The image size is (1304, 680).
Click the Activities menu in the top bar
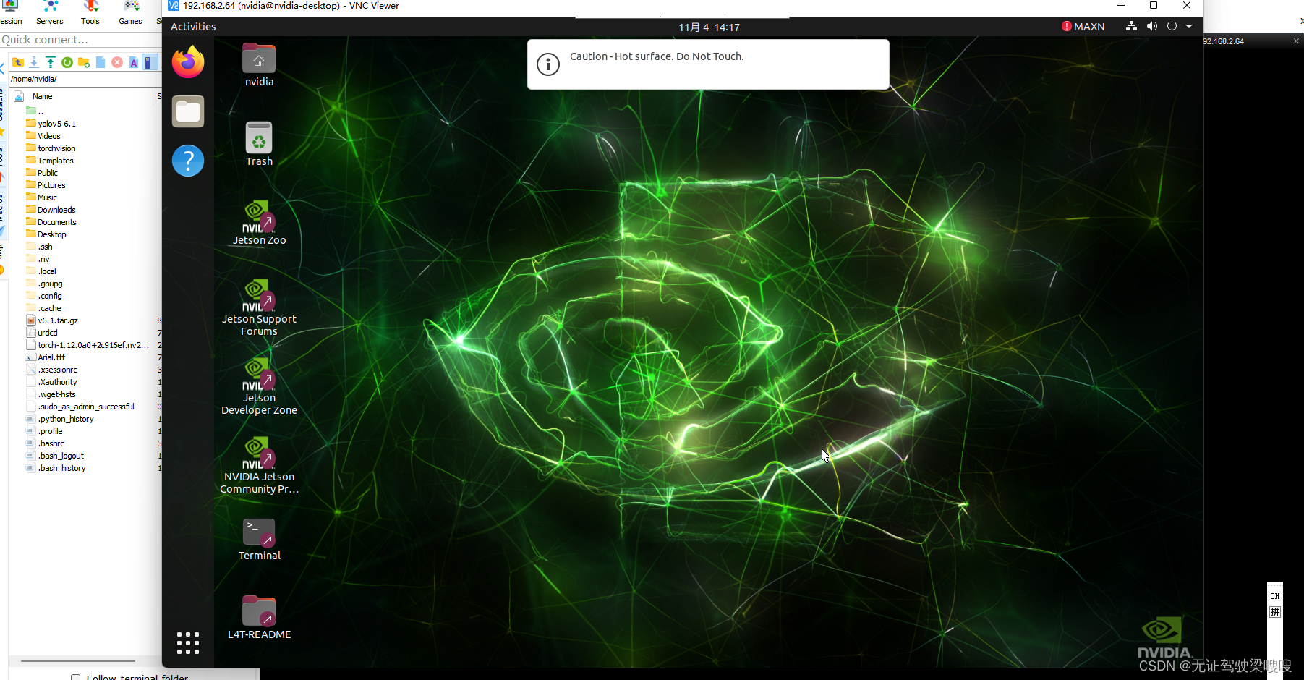(192, 26)
